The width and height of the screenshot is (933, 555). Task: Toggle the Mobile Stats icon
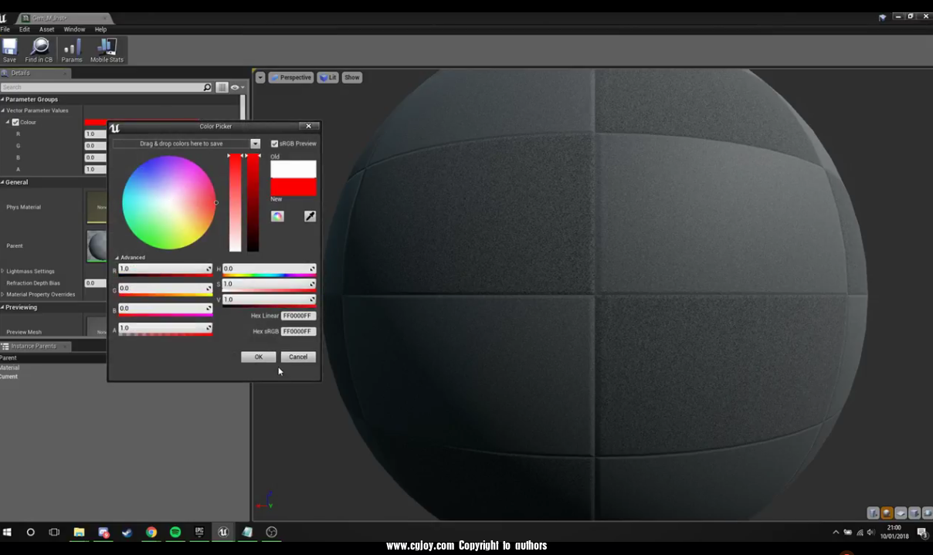pos(107,50)
